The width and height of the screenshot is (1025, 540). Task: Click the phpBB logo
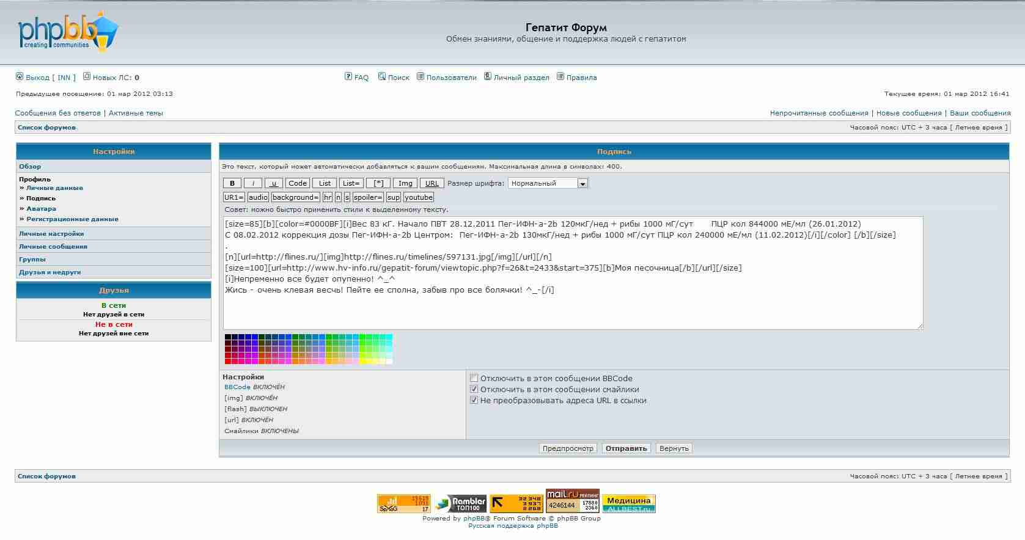[67, 32]
